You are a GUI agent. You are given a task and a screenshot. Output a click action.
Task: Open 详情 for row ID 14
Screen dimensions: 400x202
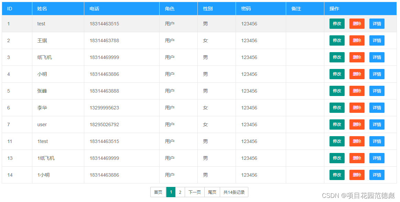(377, 175)
